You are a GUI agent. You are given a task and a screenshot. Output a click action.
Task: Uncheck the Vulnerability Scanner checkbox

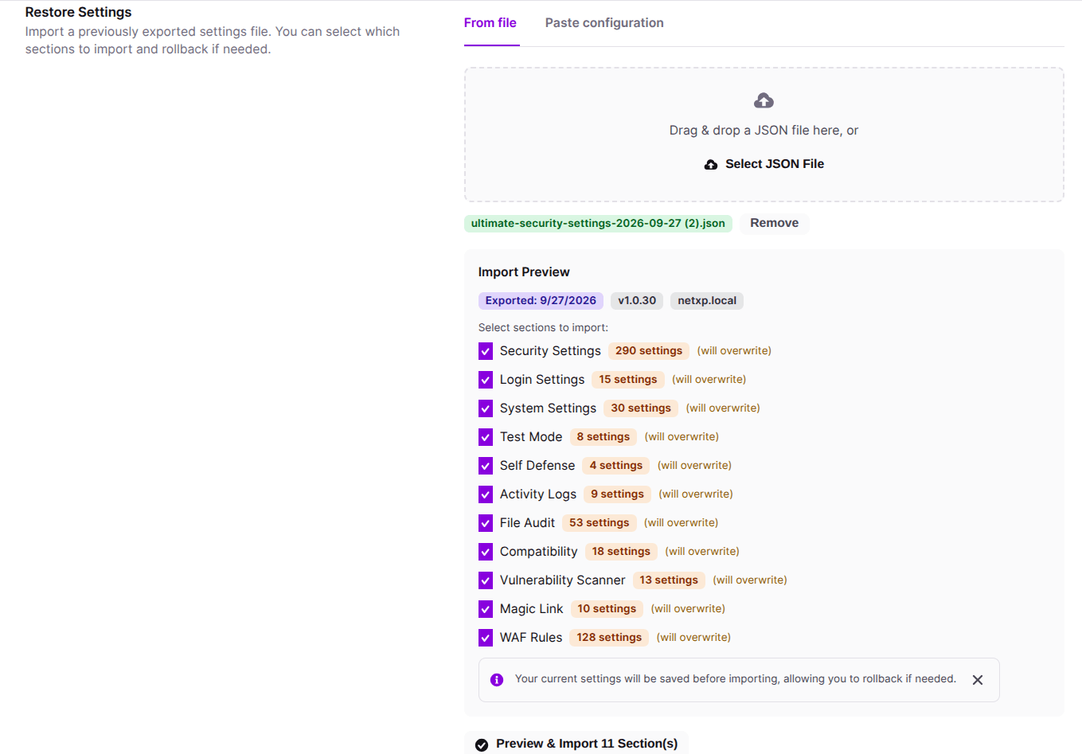[x=486, y=580]
